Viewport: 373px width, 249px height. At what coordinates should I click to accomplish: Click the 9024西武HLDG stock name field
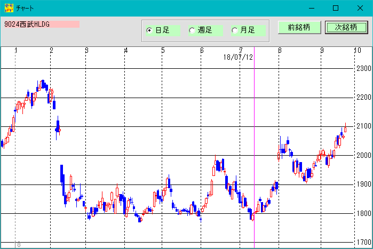pyautogui.click(x=42, y=24)
